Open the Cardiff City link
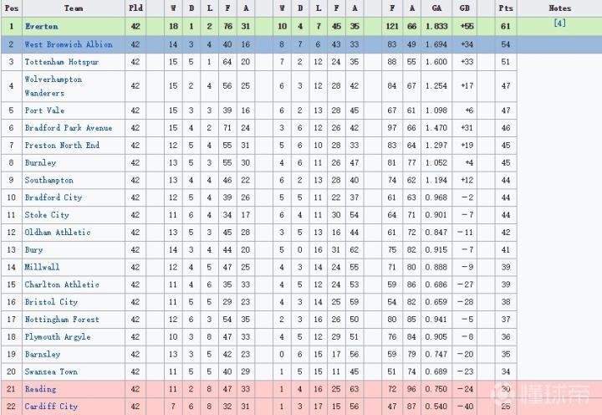Screen dimensions: 602x415 51,407
